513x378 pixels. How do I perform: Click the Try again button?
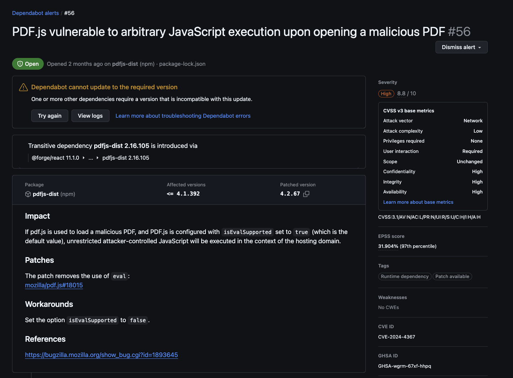coord(49,116)
